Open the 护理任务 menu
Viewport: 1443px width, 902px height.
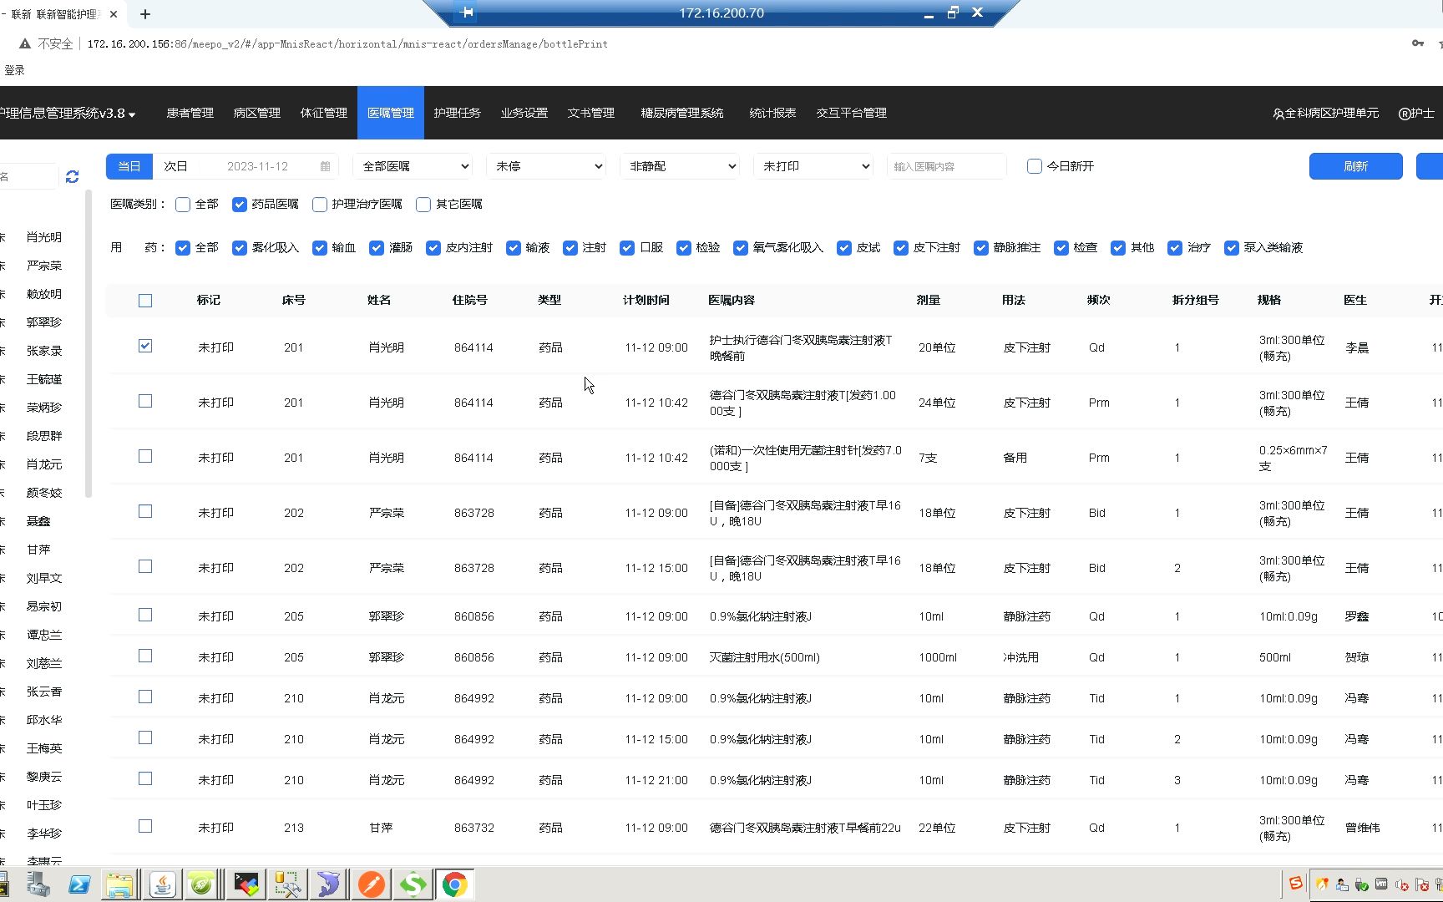coord(458,113)
